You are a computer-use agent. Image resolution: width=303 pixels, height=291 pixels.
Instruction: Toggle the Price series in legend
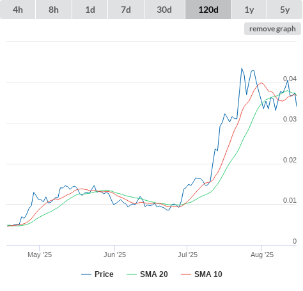(104, 274)
